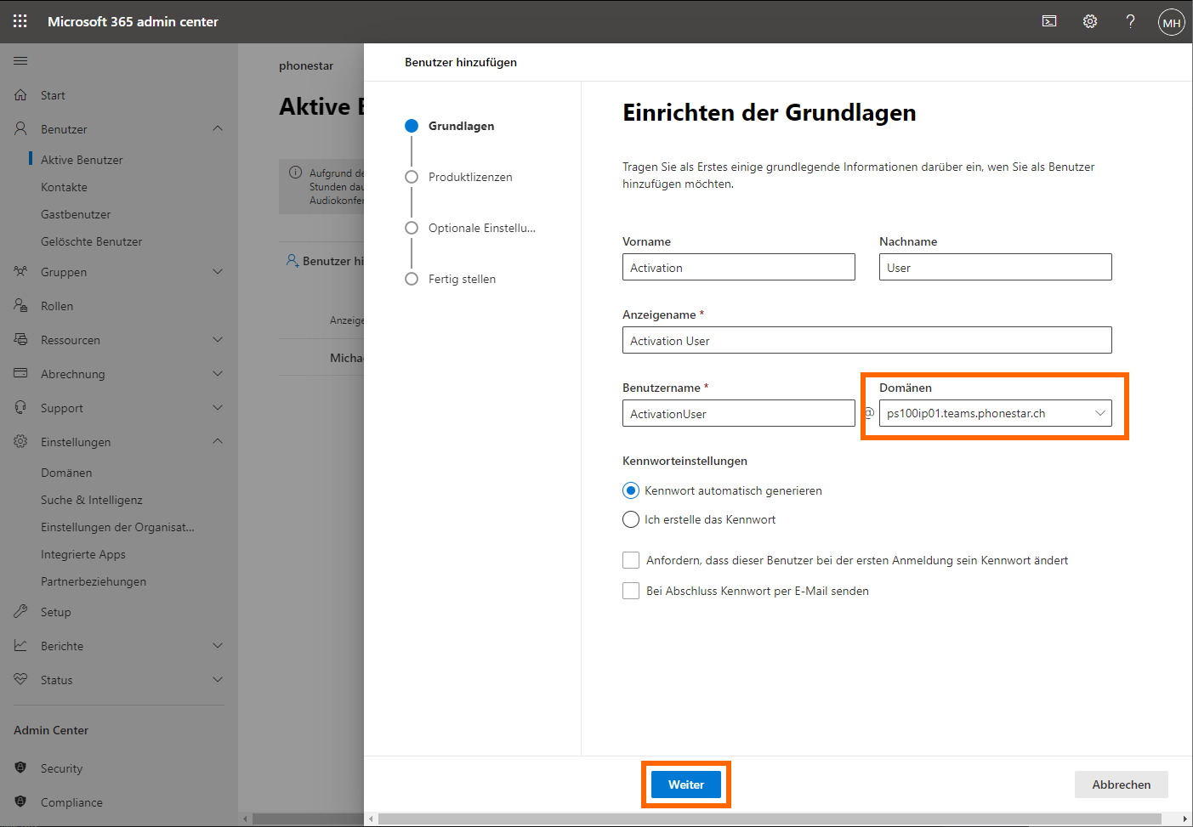Check Bei Abschluss Kennwort per E-Mail senden
The height and width of the screenshot is (827, 1193).
(631, 591)
